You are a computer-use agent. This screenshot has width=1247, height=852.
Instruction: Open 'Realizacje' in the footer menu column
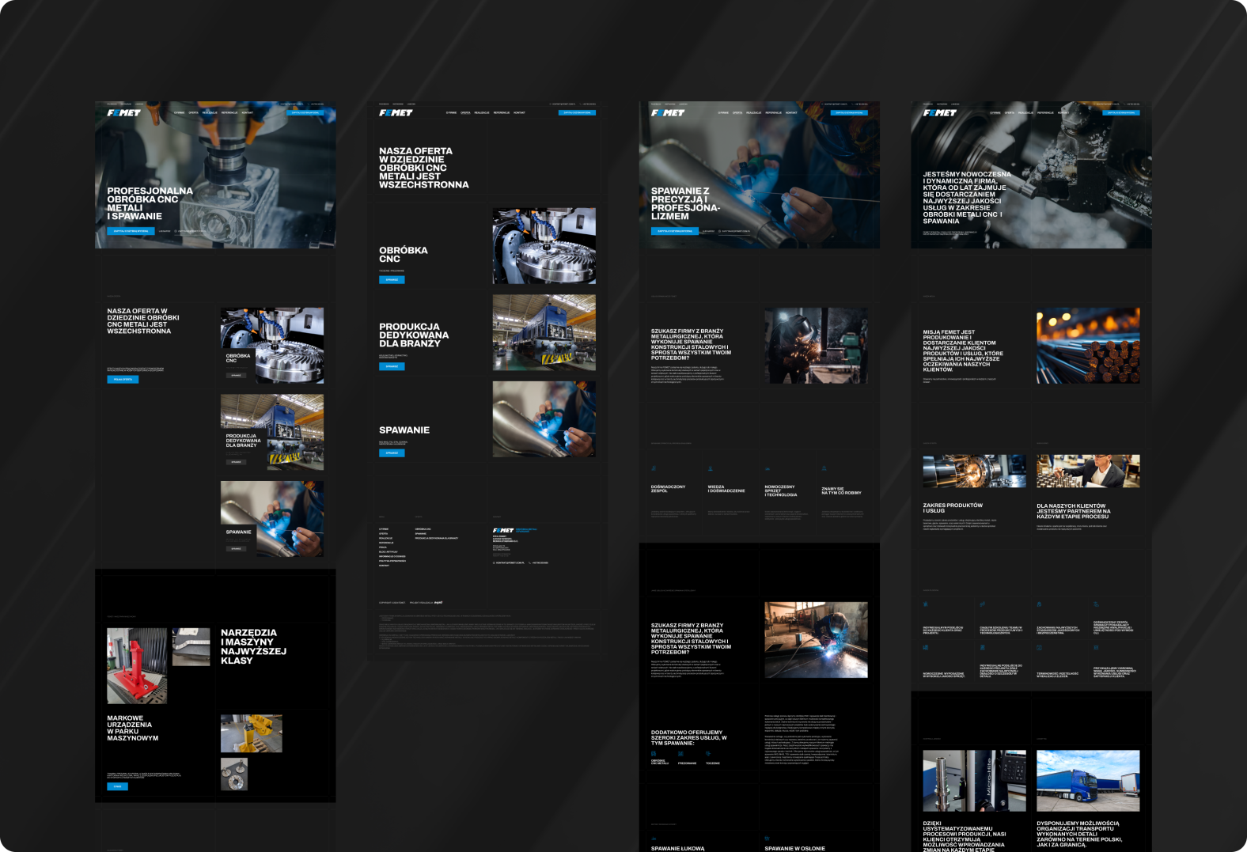(385, 538)
